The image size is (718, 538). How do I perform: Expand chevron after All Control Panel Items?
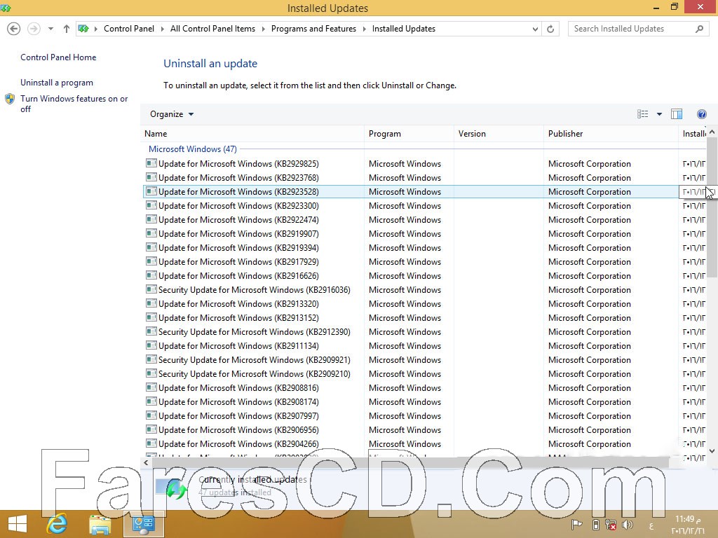coord(264,29)
